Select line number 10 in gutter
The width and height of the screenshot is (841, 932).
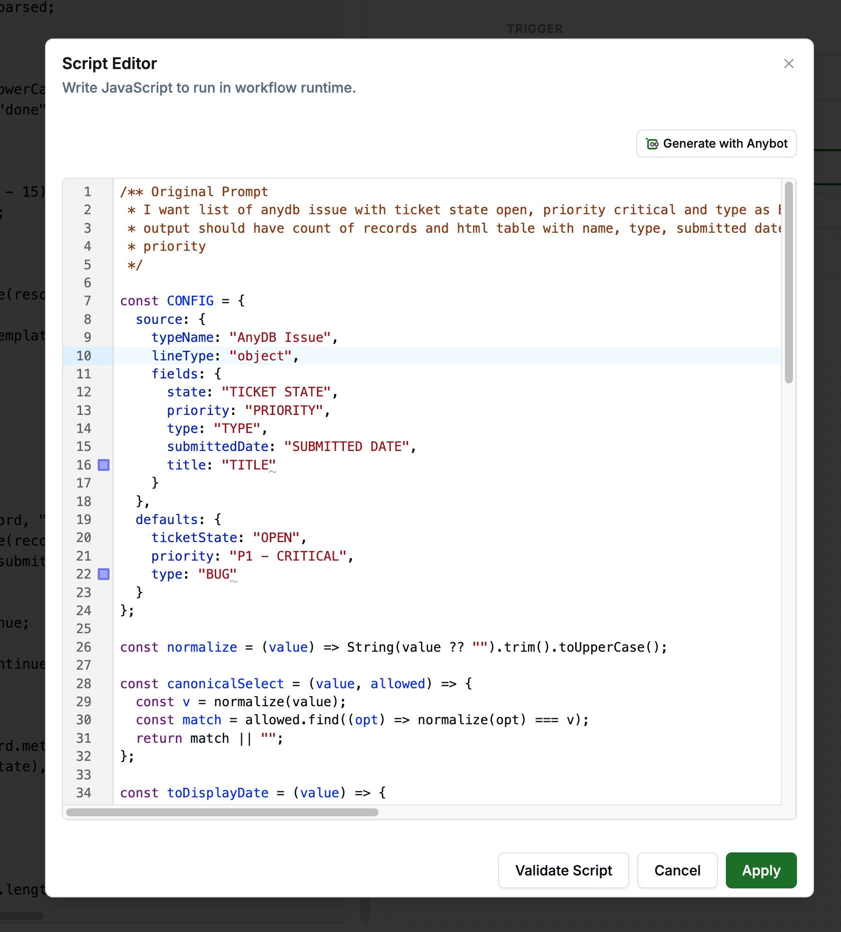[x=84, y=356]
